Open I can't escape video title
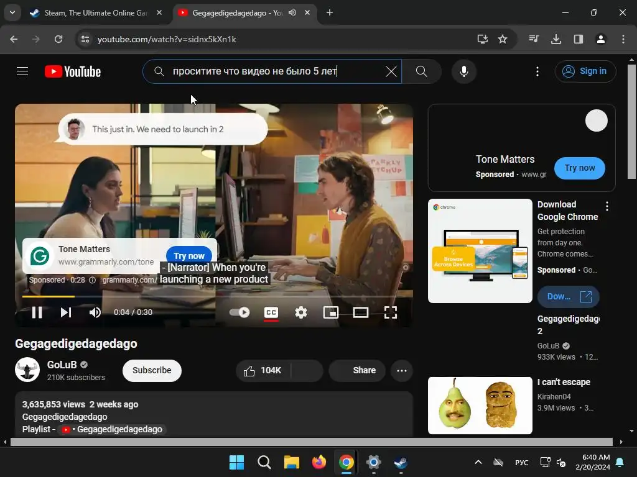637x477 pixels. click(564, 382)
